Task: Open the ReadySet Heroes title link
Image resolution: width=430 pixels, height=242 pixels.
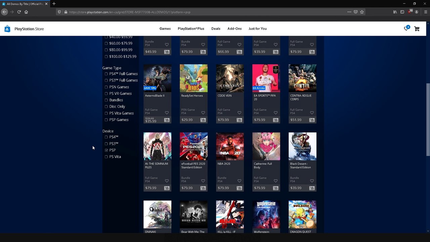Action: (x=192, y=95)
